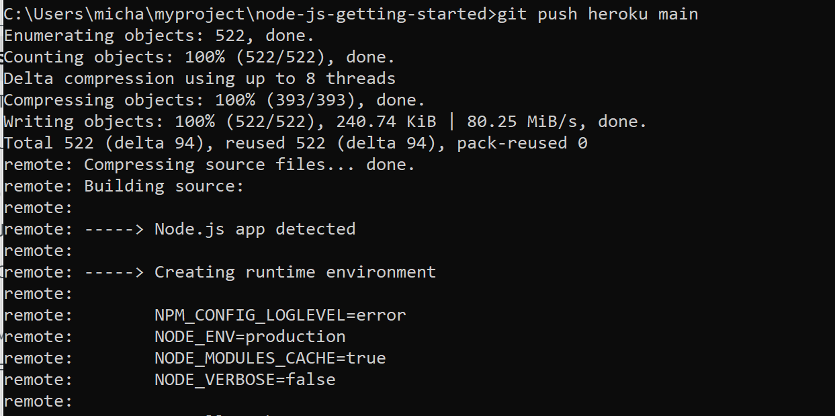This screenshot has width=835, height=416.
Task: Click the 'Node.js app detected' text
Action: (x=255, y=229)
